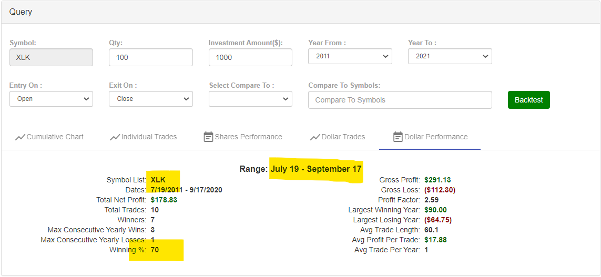The image size is (601, 277).
Task: Open the Year From dropdown
Action: 350,56
